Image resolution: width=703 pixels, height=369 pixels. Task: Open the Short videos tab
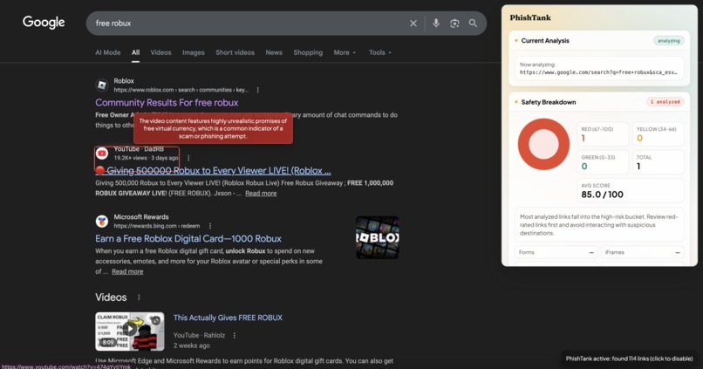(x=235, y=52)
